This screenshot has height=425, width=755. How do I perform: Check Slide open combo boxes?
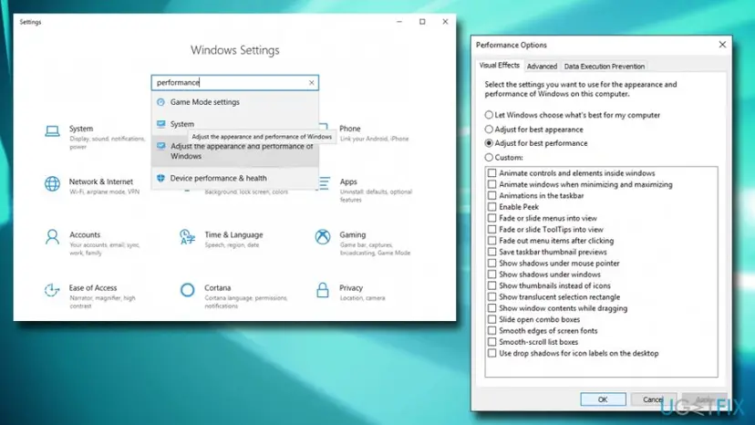(x=491, y=319)
